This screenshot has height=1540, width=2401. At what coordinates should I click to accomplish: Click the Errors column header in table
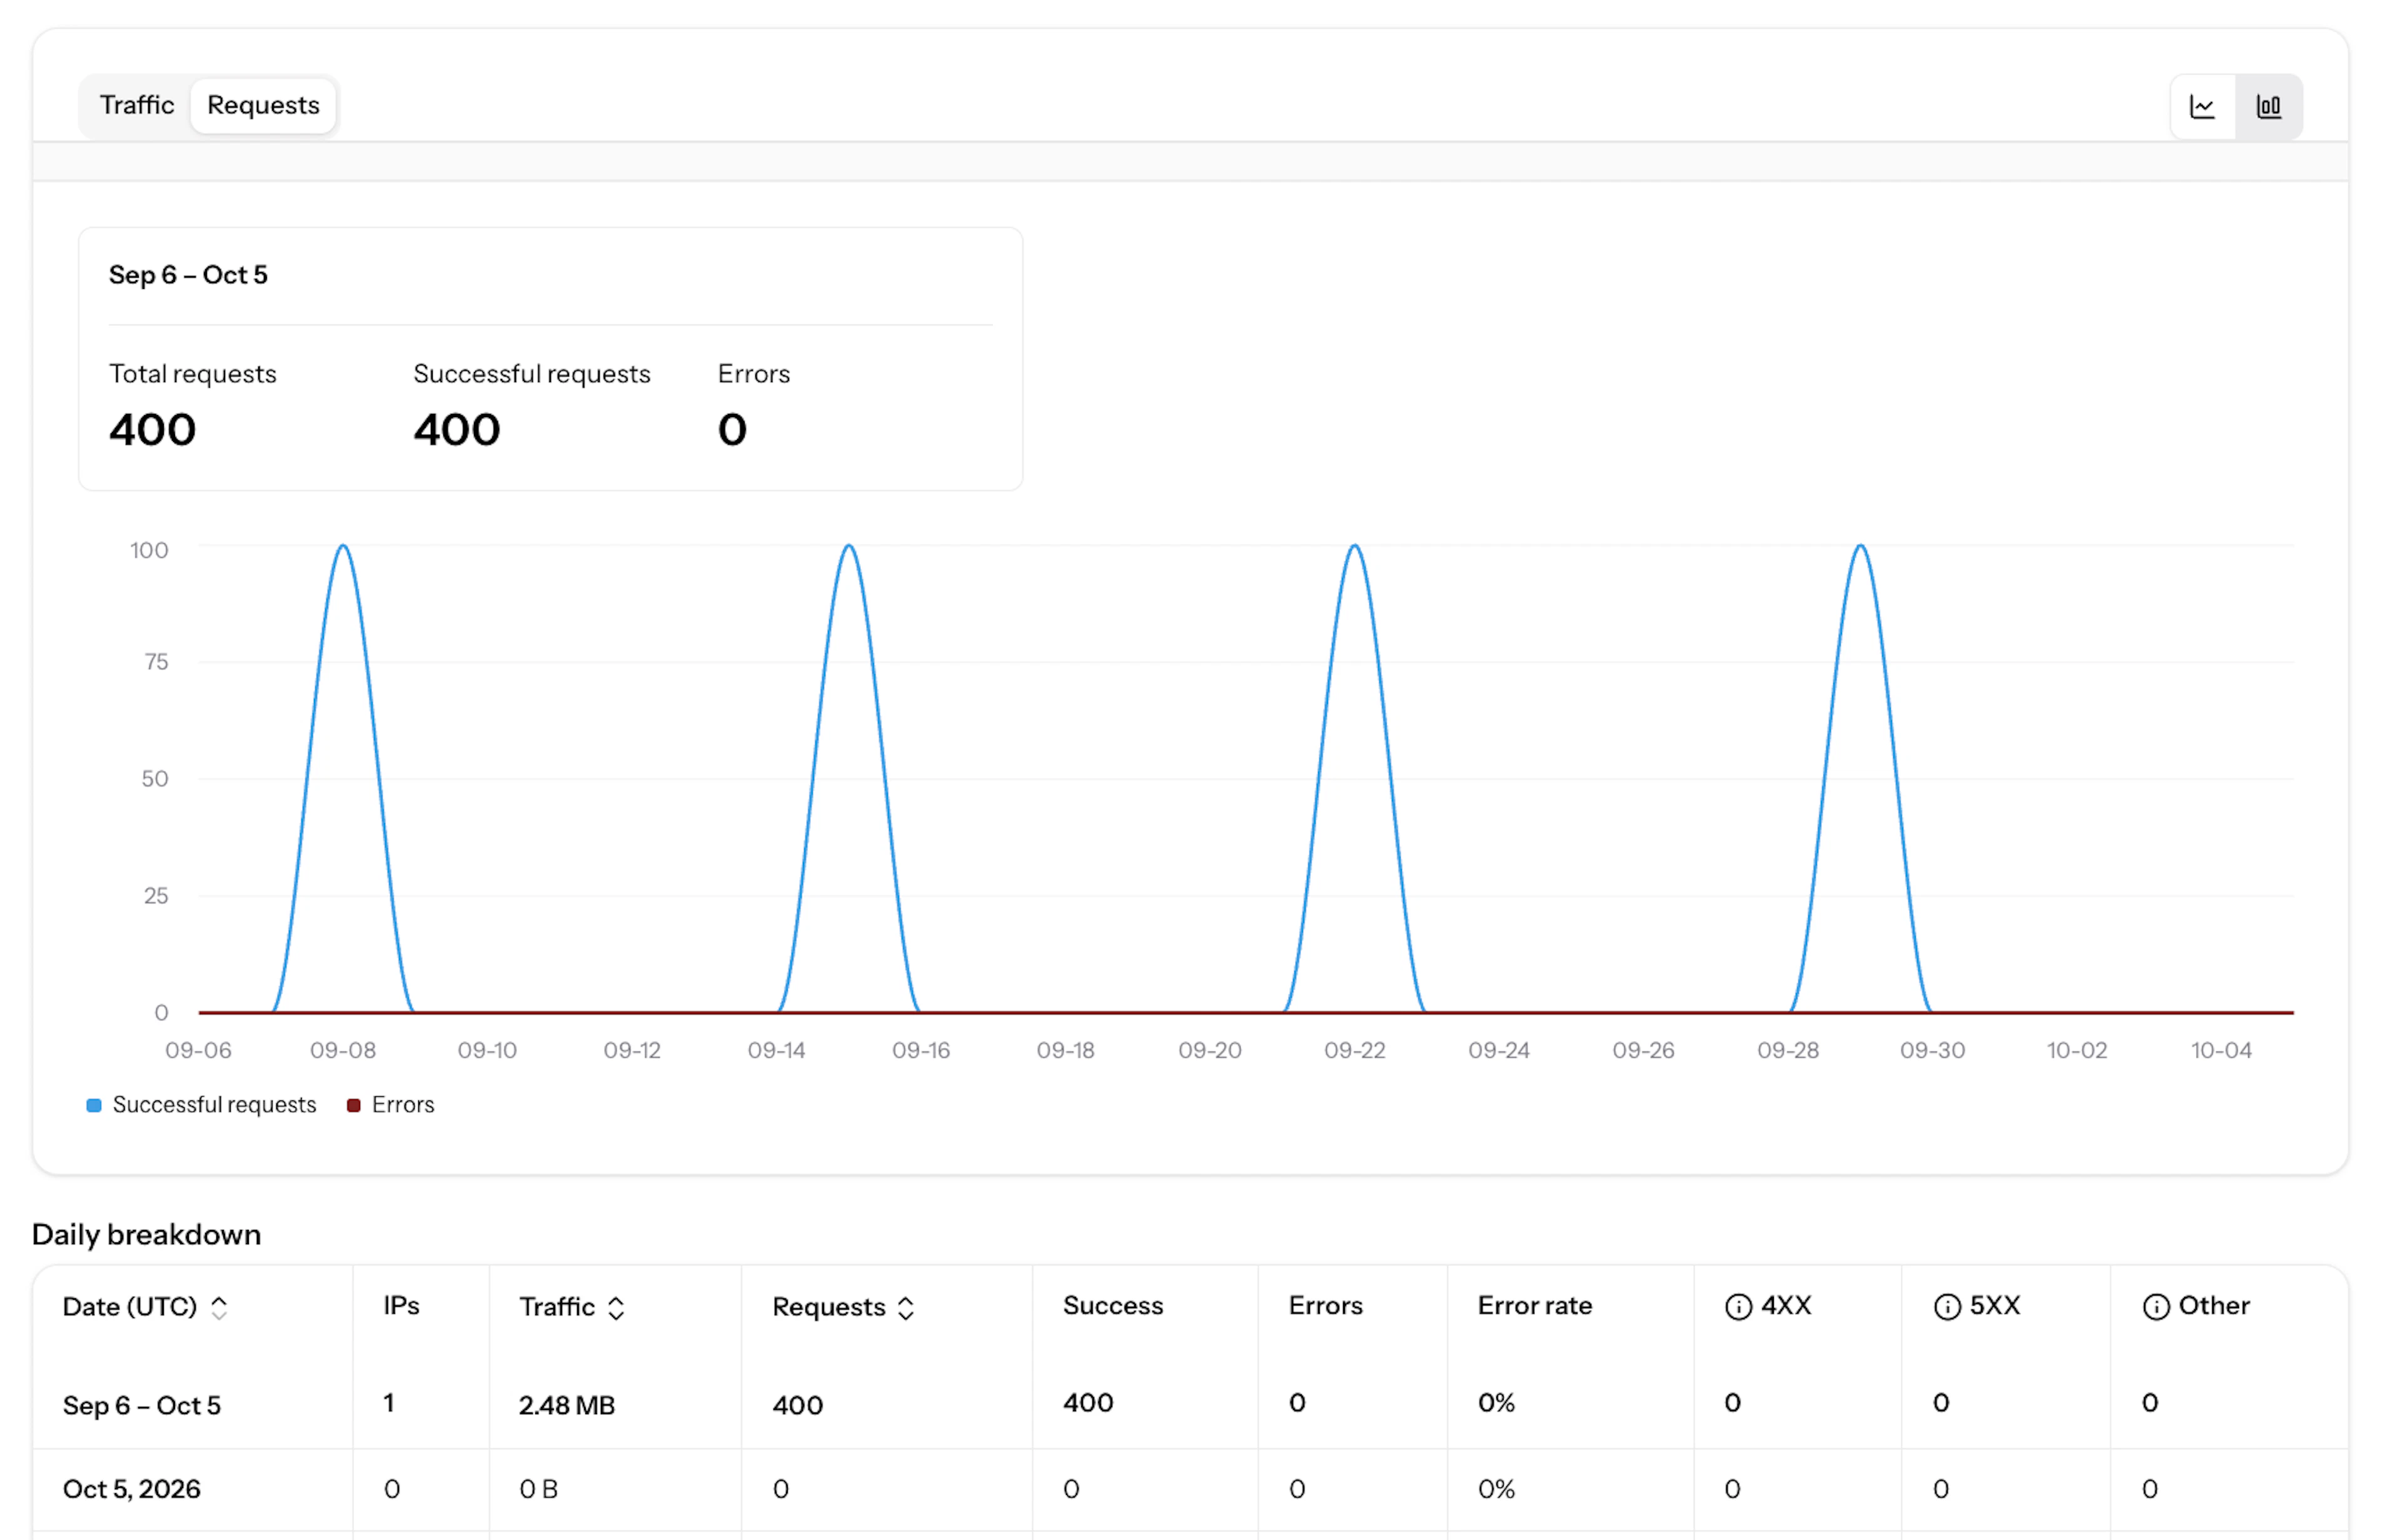pyautogui.click(x=1325, y=1305)
